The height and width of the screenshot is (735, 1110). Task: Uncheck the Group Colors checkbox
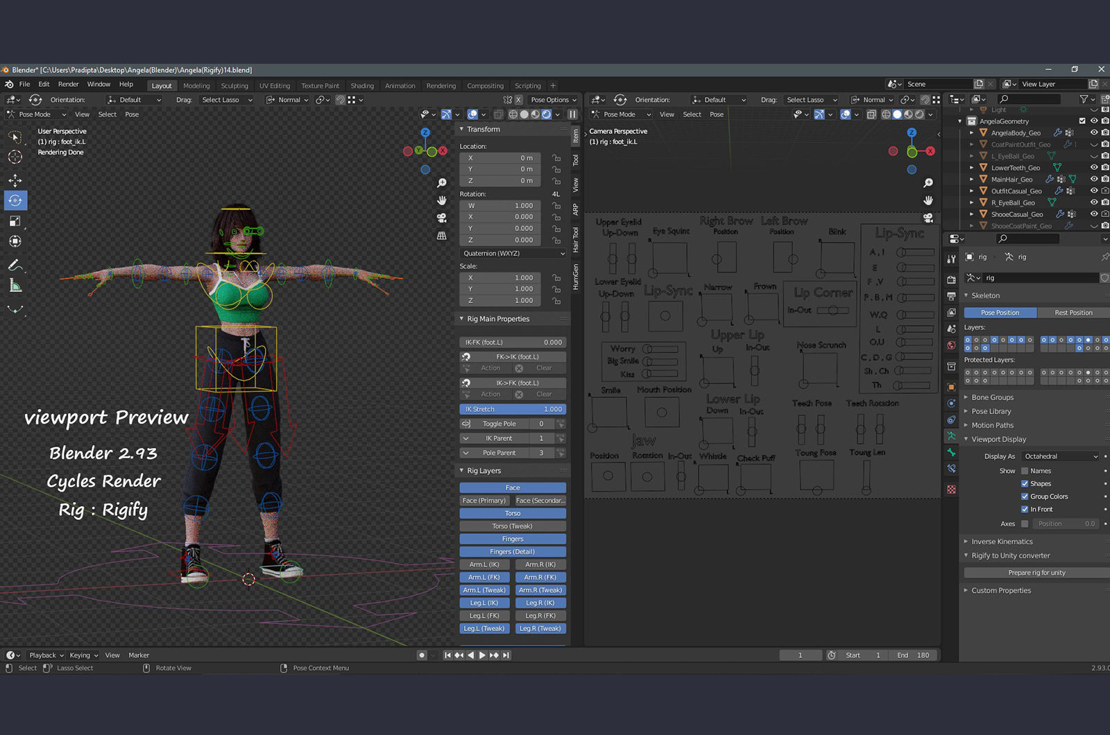(1025, 496)
